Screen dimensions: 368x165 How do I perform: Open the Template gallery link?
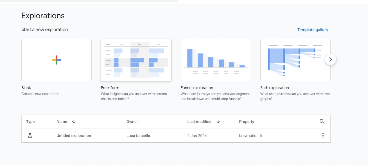click(313, 30)
